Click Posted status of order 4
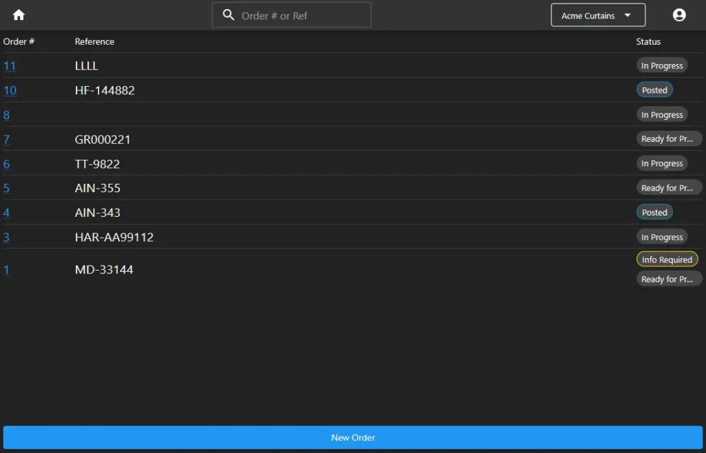Image resolution: width=706 pixels, height=453 pixels. pyautogui.click(x=655, y=212)
